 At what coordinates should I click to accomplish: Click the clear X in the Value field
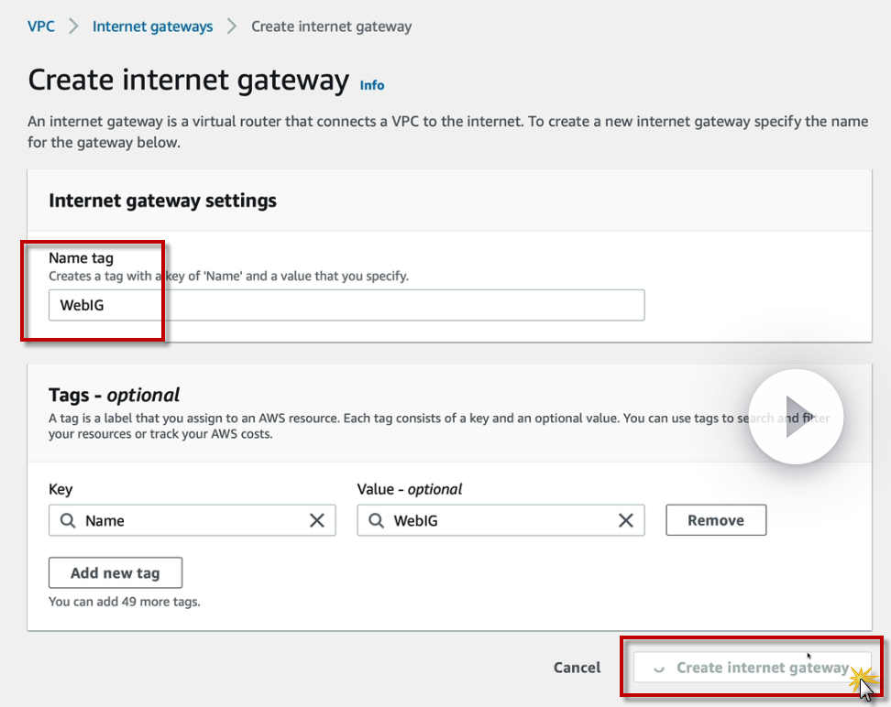pos(626,520)
